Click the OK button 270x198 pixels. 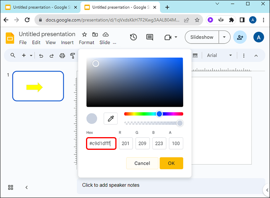(x=171, y=163)
